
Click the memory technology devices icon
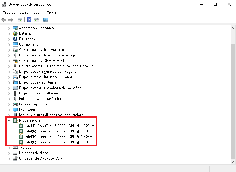[x=15, y=88]
